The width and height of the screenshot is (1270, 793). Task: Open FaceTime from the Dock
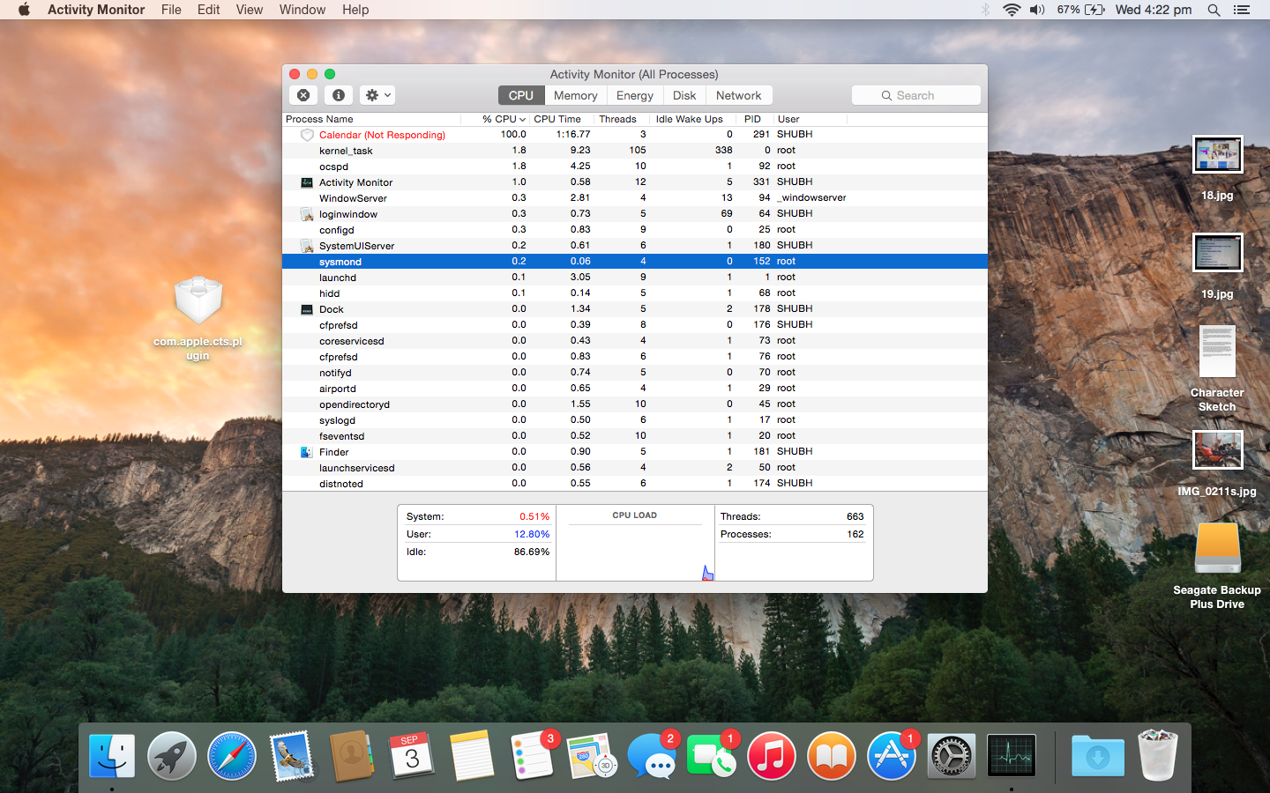[x=712, y=756]
